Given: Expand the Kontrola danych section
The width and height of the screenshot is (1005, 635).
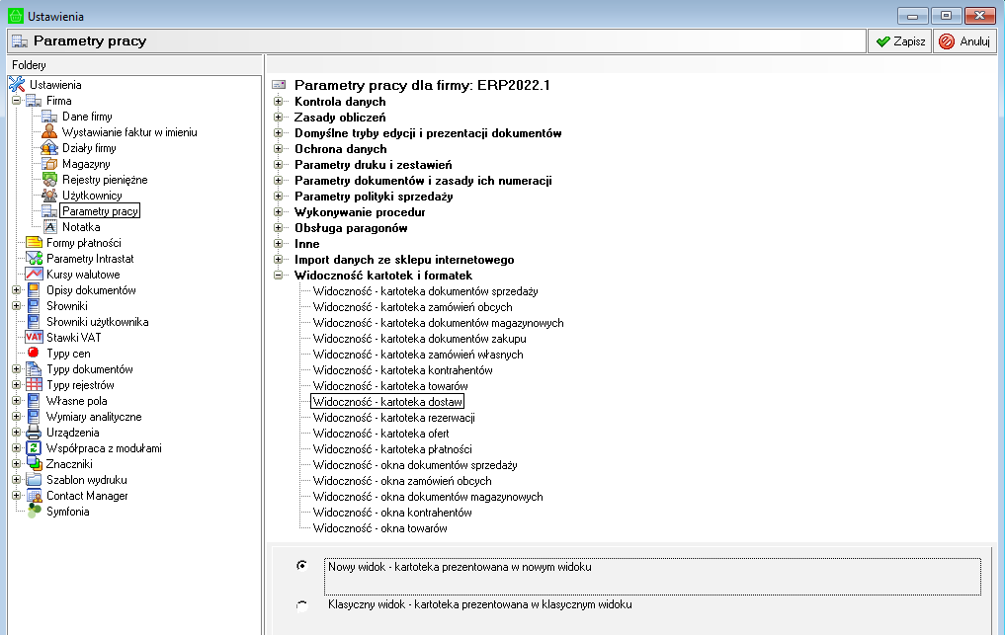Looking at the screenshot, I should (279, 102).
